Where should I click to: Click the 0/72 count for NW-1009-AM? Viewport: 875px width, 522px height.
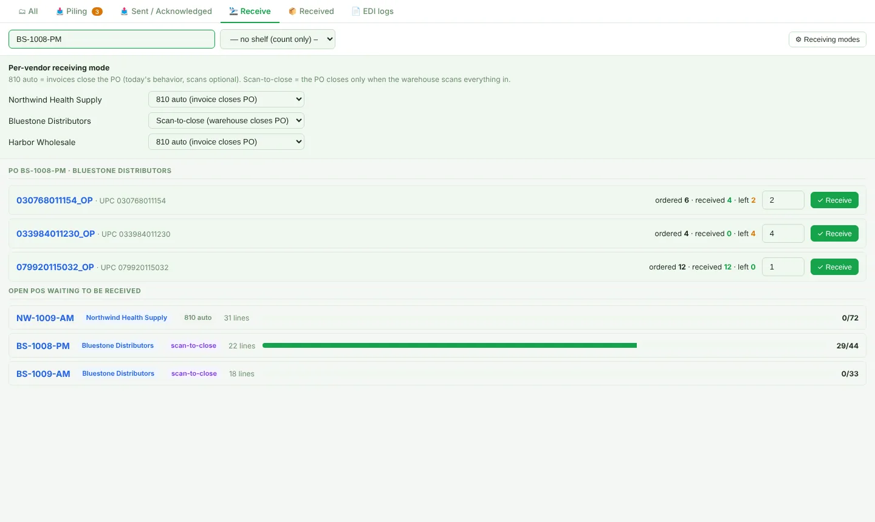click(x=850, y=318)
